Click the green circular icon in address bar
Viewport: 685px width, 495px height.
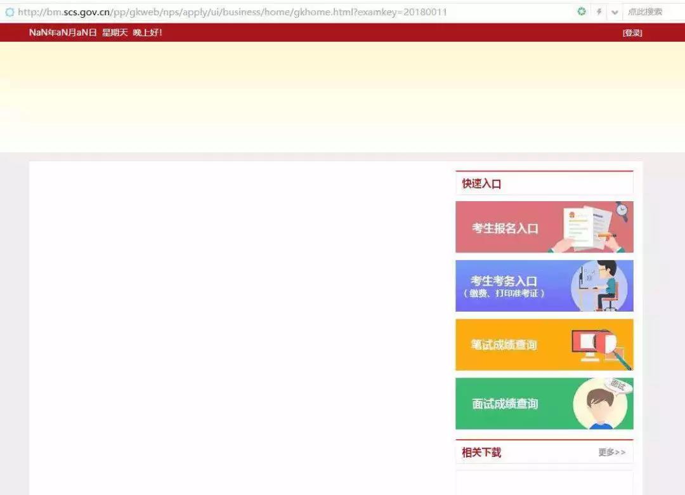click(x=582, y=11)
